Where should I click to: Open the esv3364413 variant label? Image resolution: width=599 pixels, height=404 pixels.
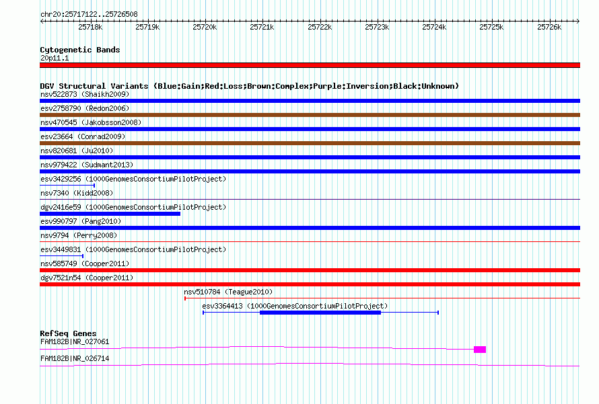pyautogui.click(x=295, y=306)
